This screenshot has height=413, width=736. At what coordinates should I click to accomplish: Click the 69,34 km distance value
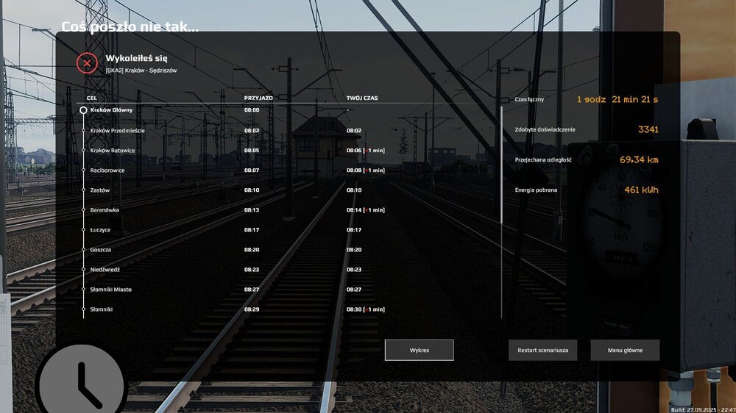coord(638,159)
